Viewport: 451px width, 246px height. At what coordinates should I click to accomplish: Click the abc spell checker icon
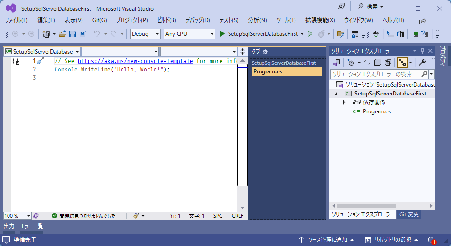[376, 34]
